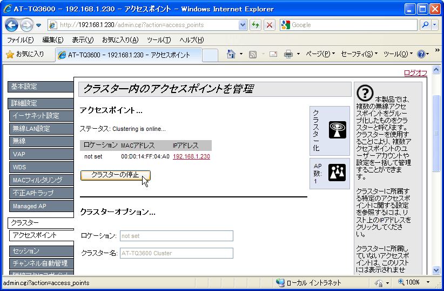Click the clustering antenna status icon
Image resolution: width=444 pixels, height=291 pixels.
coord(338,130)
